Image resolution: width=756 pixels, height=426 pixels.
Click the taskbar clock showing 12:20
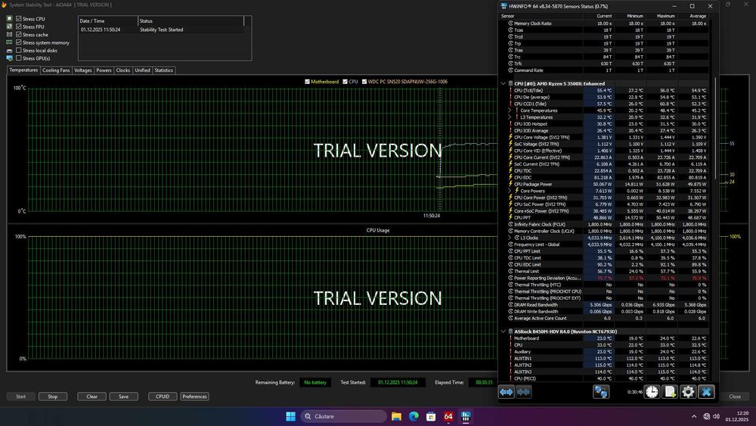738,416
